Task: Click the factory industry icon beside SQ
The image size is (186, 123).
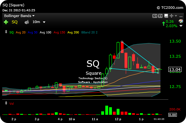Action: click(x=27, y=22)
